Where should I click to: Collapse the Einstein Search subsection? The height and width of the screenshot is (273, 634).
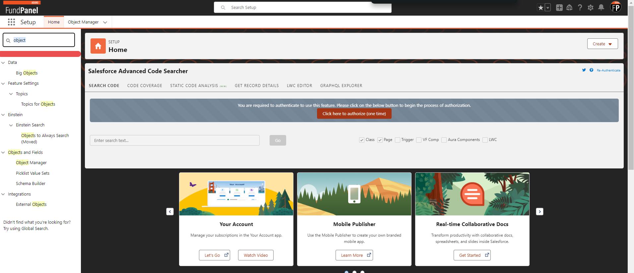point(11,125)
